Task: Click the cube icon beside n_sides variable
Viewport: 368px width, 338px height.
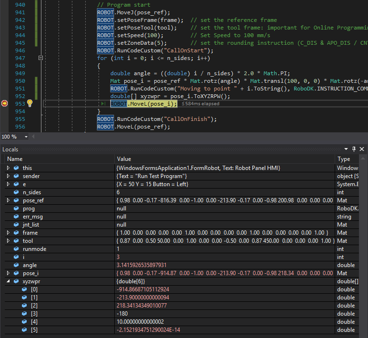Action: coord(16,192)
